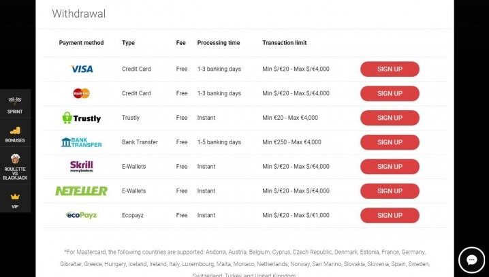Click the Bank Transfer logo
Image resolution: width=489 pixels, height=277 pixels.
coord(81,142)
